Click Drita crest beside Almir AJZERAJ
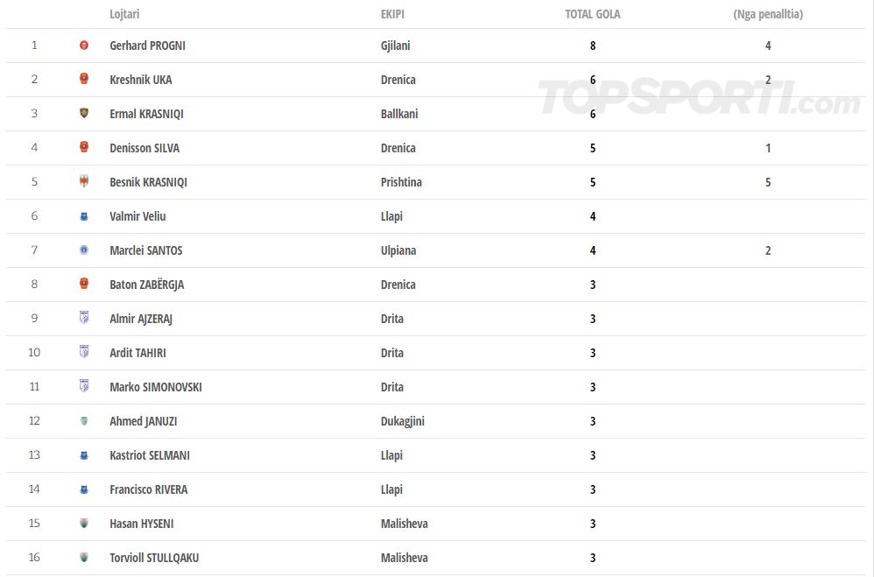The width and height of the screenshot is (874, 577). pos(84,318)
